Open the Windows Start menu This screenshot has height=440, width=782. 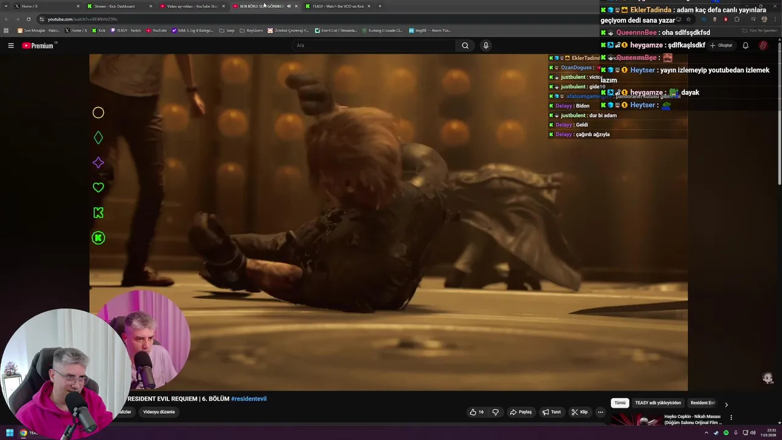[x=10, y=433]
